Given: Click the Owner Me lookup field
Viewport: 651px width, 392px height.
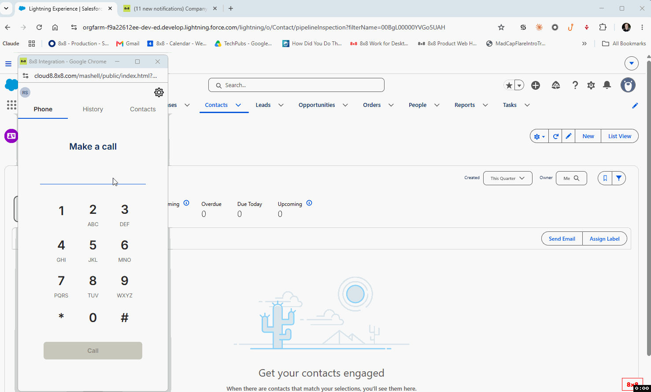Looking at the screenshot, I should (571, 178).
